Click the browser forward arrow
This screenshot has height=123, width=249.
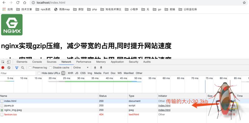click(11, 3)
